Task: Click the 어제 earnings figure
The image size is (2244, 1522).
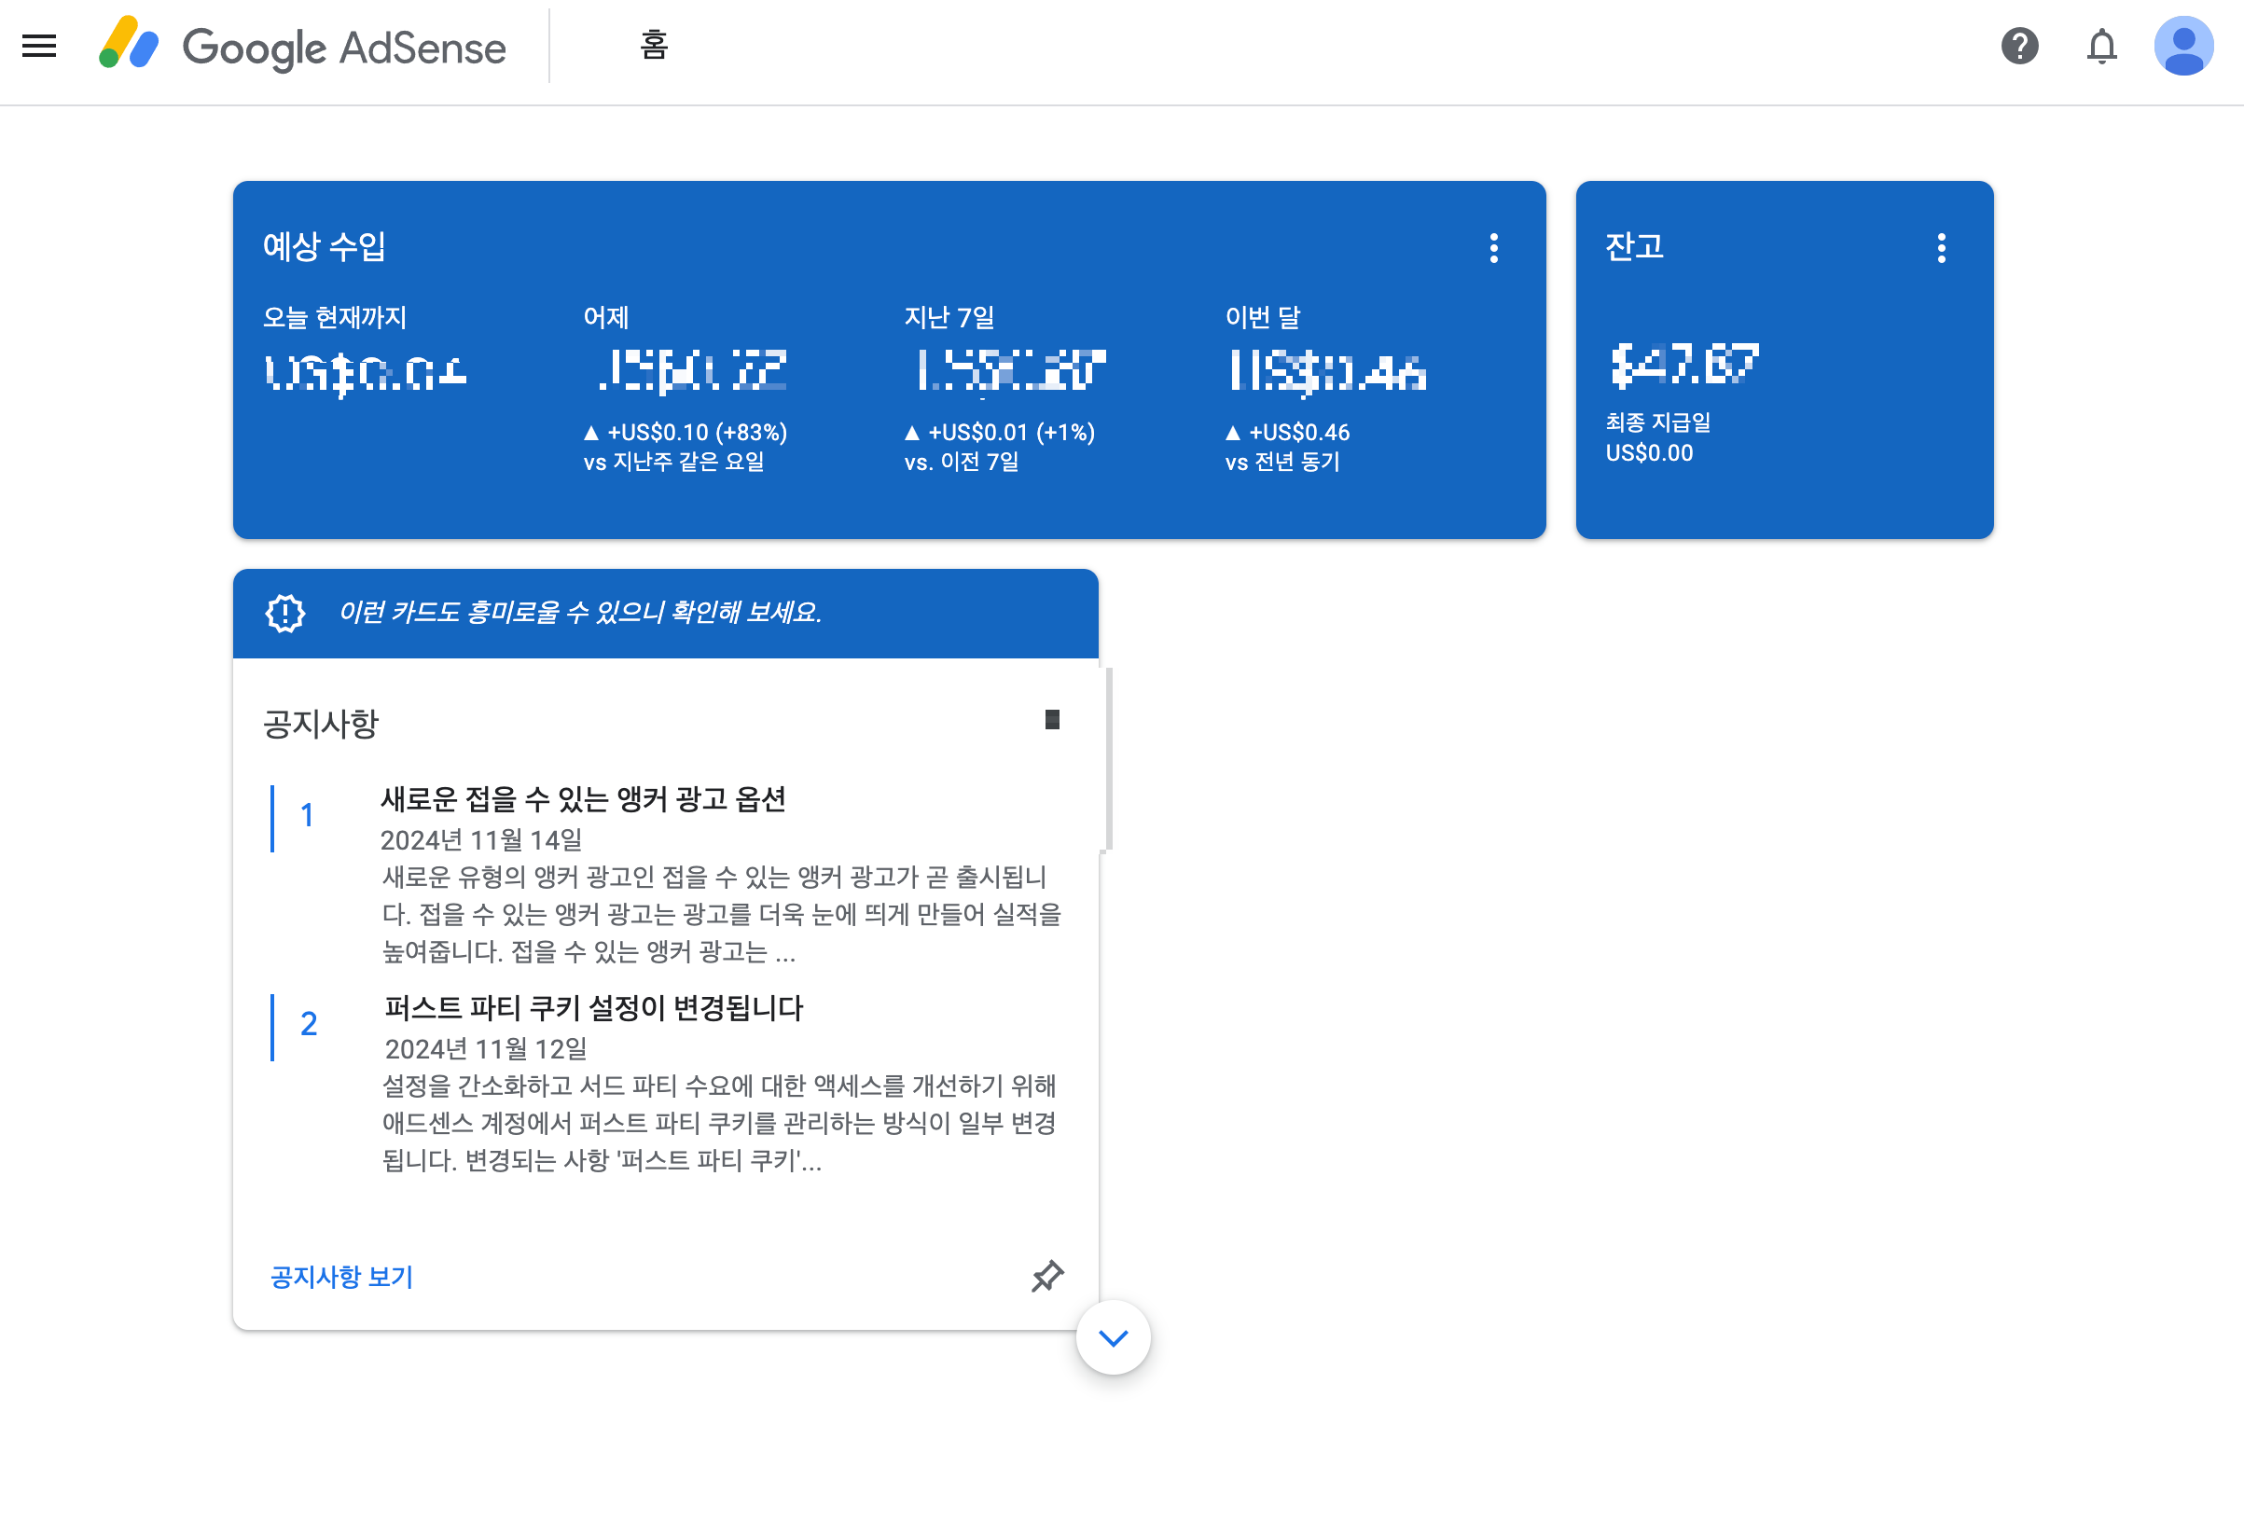Action: point(691,371)
